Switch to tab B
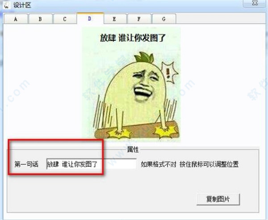This screenshot has height=220, width=268. 40,19
